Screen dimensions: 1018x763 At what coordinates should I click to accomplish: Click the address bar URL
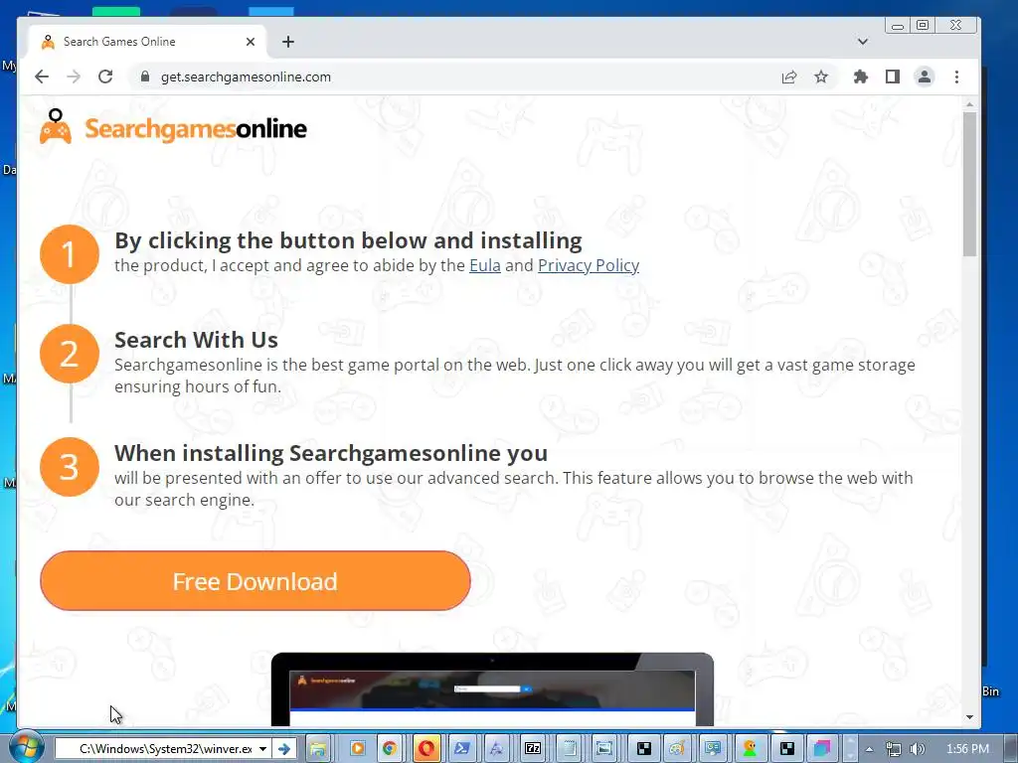point(246,76)
